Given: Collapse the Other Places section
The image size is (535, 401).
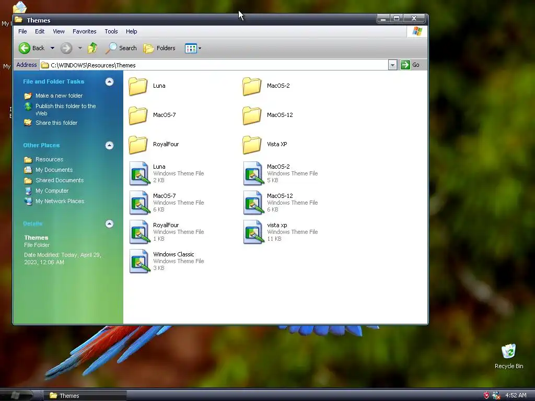Looking at the screenshot, I should click(109, 146).
